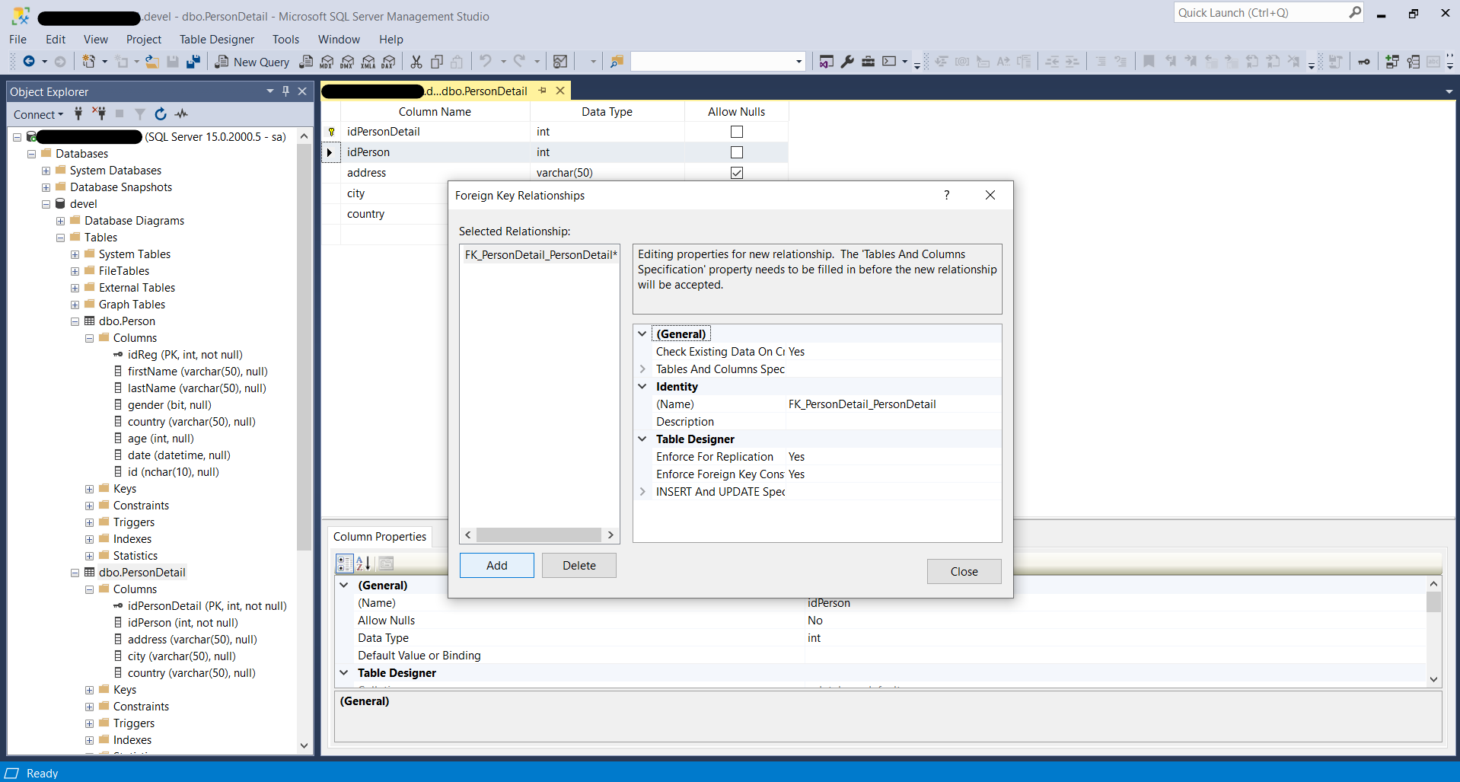Click the Set Primary Key icon

(x=1364, y=62)
